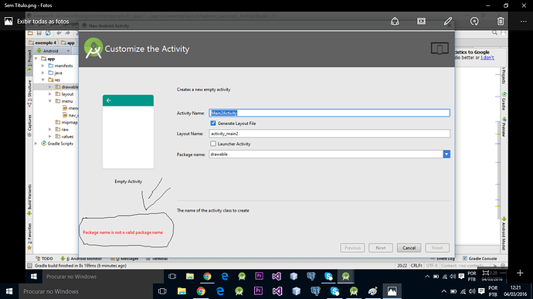533x299 pixels.
Task: Click the Photos edit pencil icon
Action: (x=448, y=21)
